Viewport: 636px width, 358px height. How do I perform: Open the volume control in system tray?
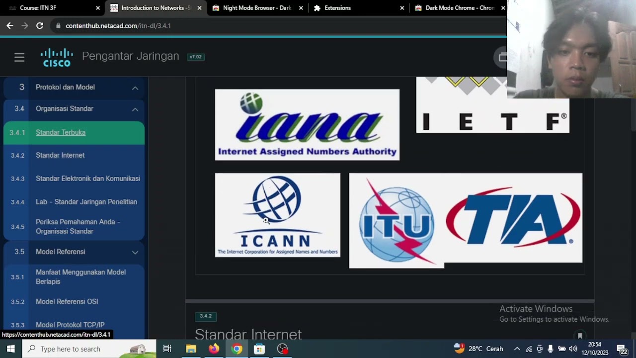(x=573, y=349)
